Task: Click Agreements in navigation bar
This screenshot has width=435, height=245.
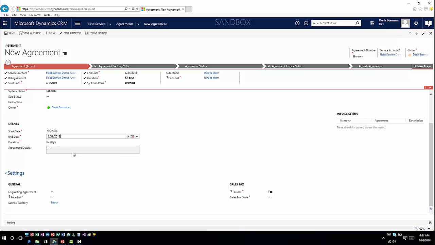Action: point(125,24)
